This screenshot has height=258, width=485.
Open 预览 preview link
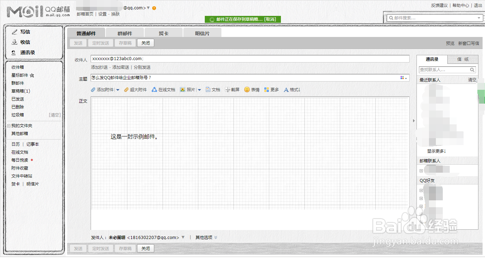[x=450, y=44]
